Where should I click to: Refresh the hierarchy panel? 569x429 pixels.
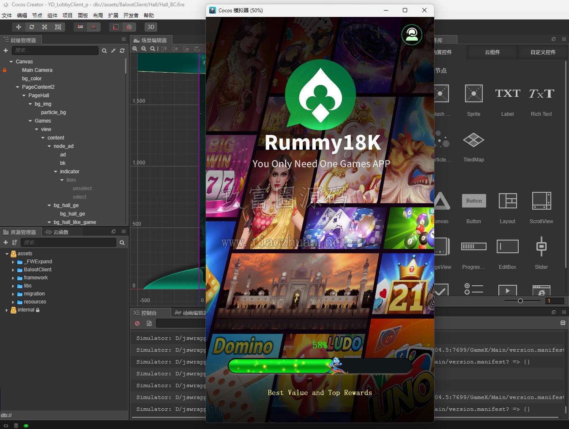tap(122, 51)
